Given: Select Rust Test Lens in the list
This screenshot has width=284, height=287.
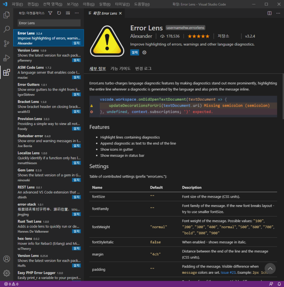Looking at the screenshot, I should tap(48, 226).
